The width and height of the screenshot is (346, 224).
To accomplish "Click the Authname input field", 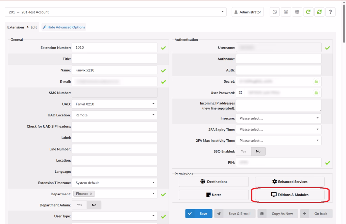I will [279, 59].
